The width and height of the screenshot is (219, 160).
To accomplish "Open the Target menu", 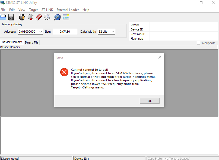I will pyautogui.click(x=33, y=10).
